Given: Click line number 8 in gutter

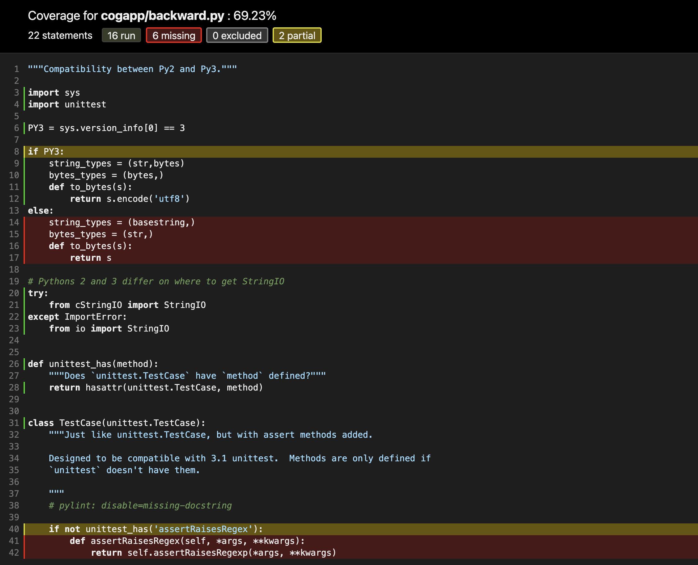Looking at the screenshot, I should pyautogui.click(x=16, y=152).
